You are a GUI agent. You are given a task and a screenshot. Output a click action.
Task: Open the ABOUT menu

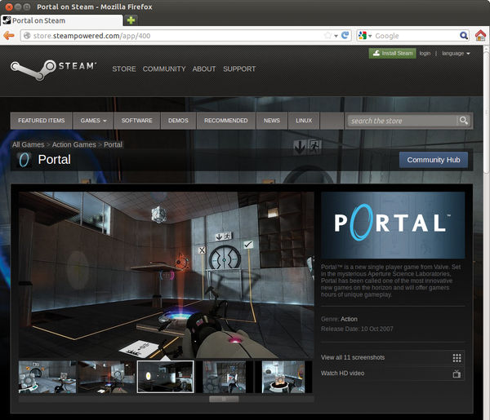(204, 69)
